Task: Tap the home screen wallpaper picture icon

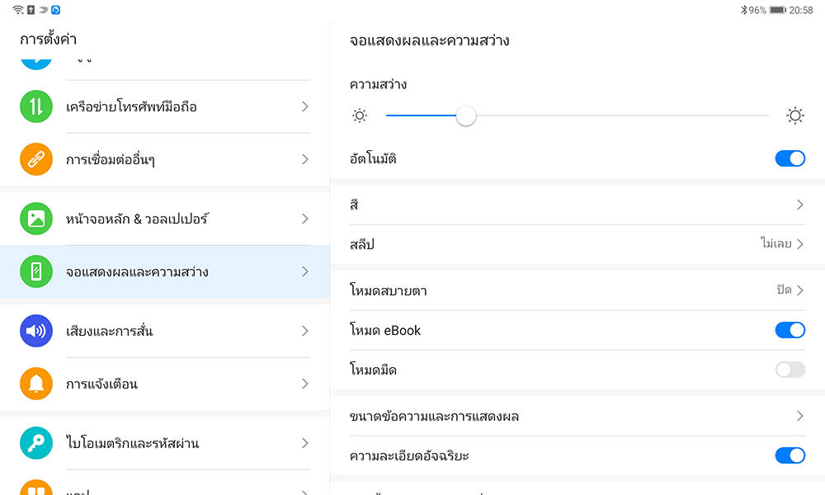Action: (35, 219)
